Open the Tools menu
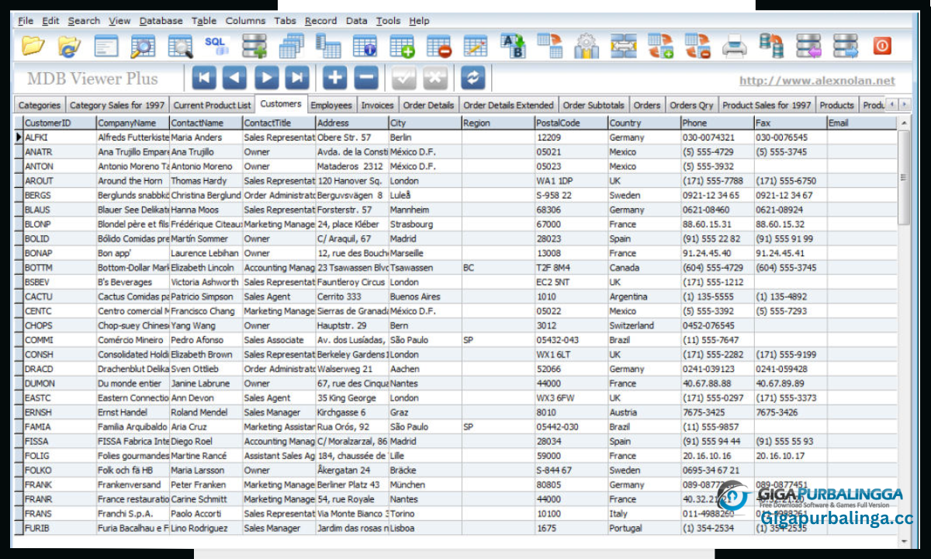The height and width of the screenshot is (559, 931). [389, 21]
